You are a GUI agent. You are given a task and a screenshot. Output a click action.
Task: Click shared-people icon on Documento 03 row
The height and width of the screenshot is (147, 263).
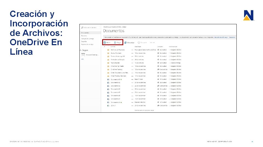pyautogui.click(x=158, y=86)
